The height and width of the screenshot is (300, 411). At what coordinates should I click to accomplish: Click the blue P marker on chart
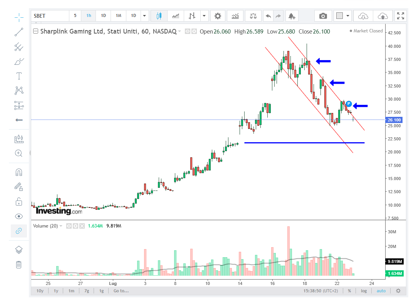(349, 104)
